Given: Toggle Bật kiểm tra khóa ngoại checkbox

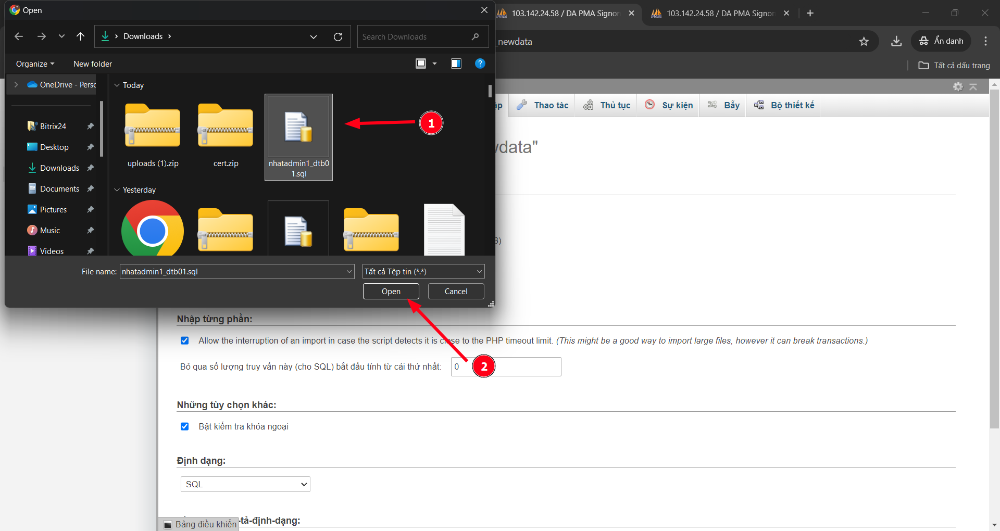Looking at the screenshot, I should 184,426.
